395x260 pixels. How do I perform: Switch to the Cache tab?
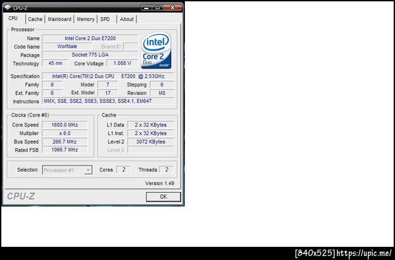pos(35,19)
